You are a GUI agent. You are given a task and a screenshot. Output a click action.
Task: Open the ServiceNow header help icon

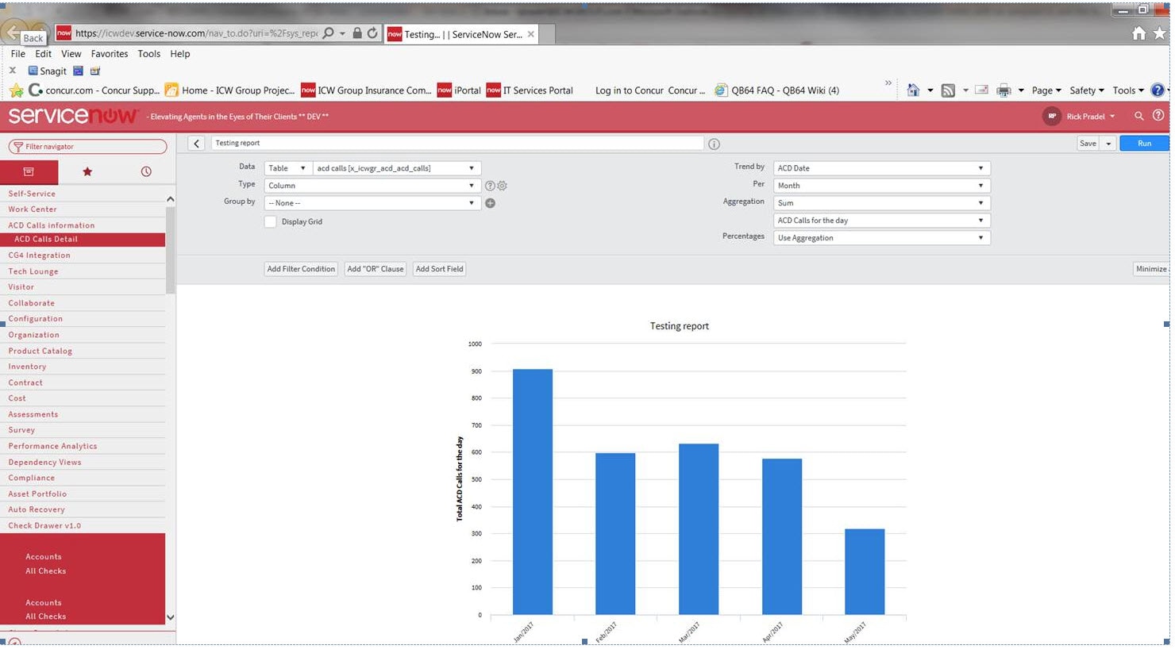pyautogui.click(x=1158, y=116)
